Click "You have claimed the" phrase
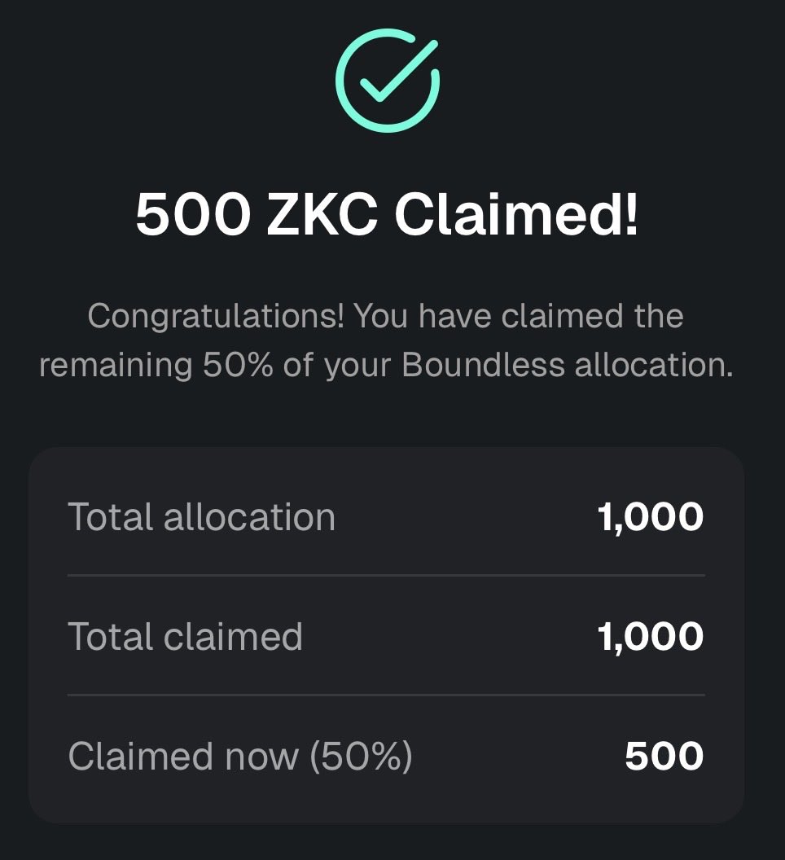Screen dimensions: 785x860 tap(520, 316)
